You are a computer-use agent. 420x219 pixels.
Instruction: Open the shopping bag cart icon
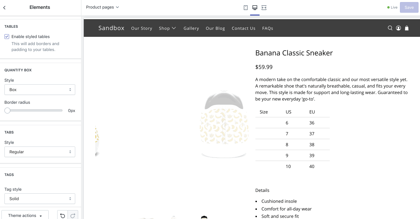tap(407, 28)
